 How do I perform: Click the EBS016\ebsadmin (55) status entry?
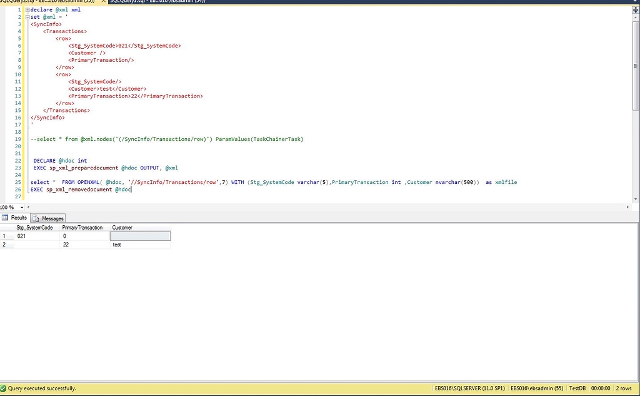coord(537,388)
